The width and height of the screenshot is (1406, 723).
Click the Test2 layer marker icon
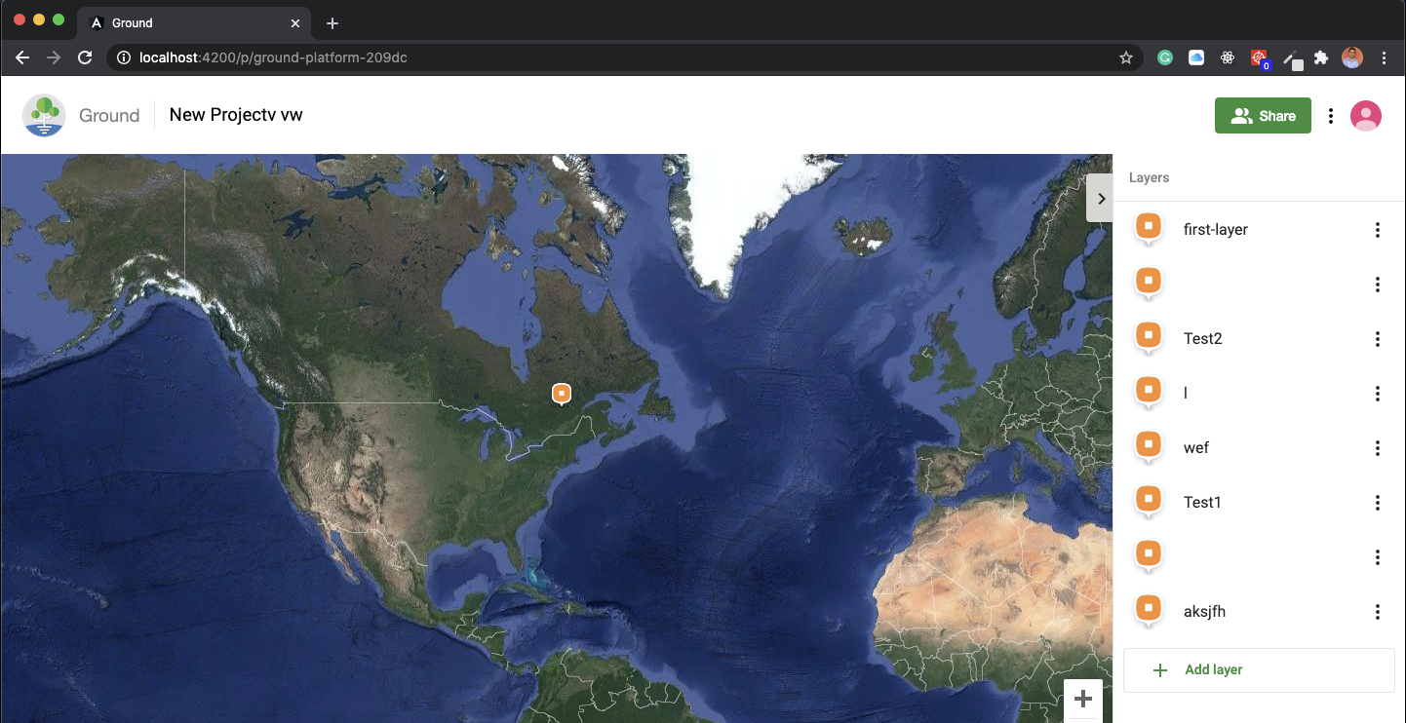[1148, 335]
